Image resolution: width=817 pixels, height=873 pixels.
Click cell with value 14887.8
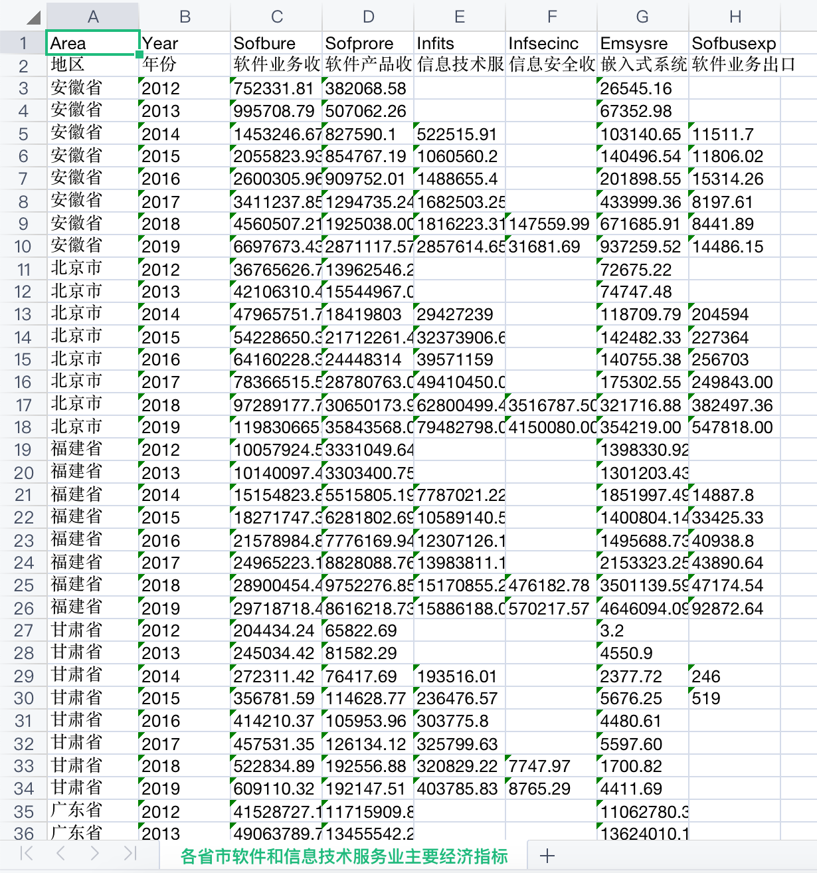tap(735, 495)
